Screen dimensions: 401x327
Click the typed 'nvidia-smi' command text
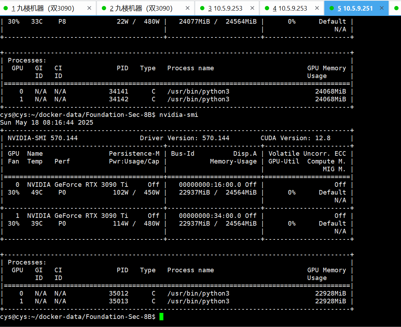pos(179,115)
